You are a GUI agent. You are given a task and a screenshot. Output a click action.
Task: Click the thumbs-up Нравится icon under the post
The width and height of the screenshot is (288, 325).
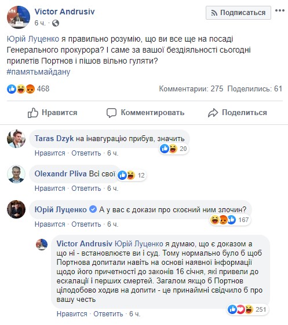click(x=33, y=113)
